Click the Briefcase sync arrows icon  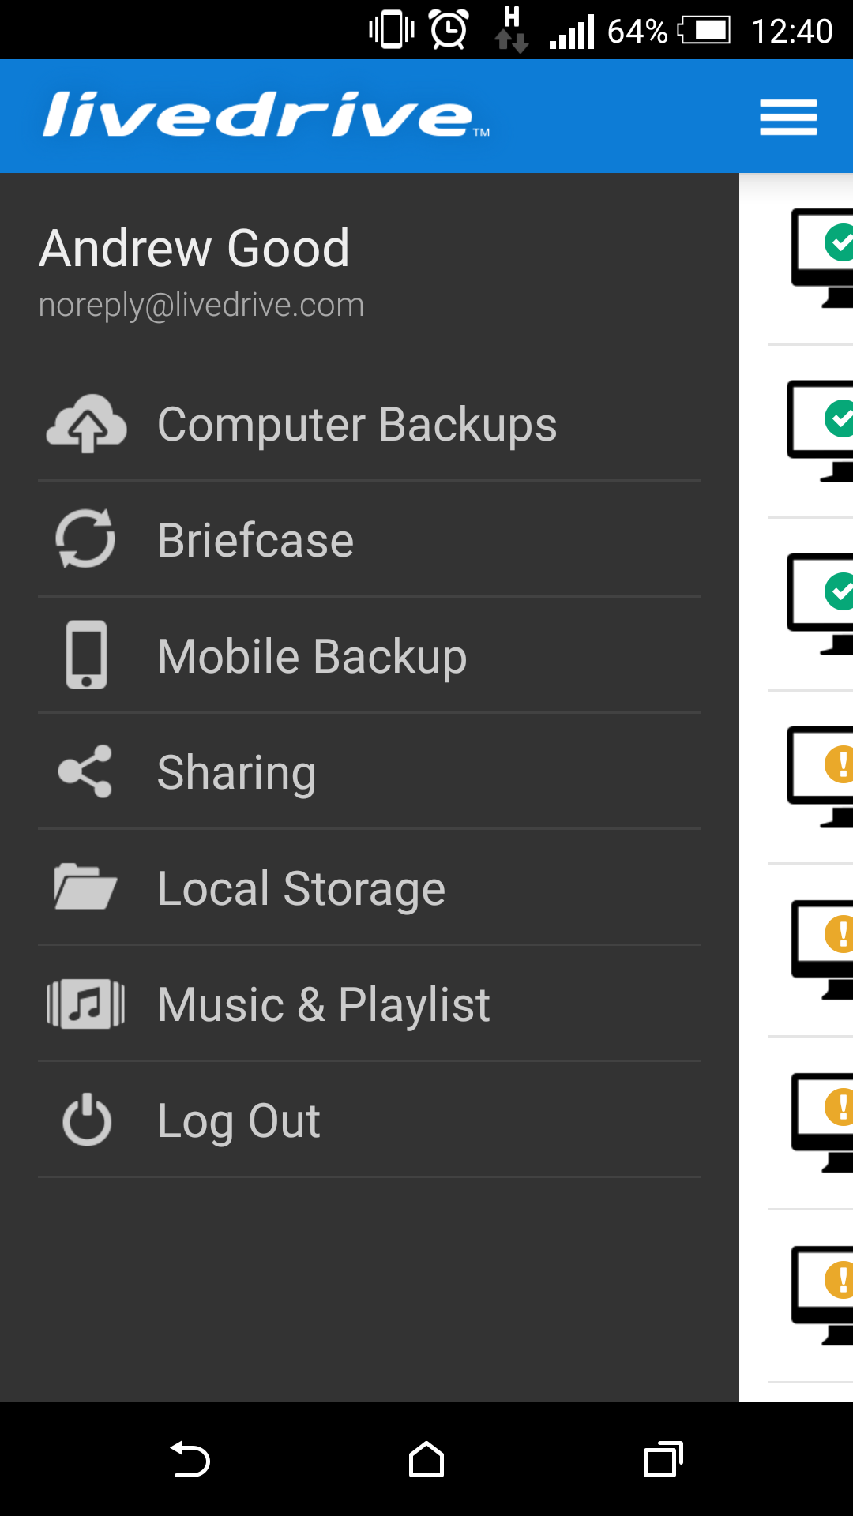86,539
